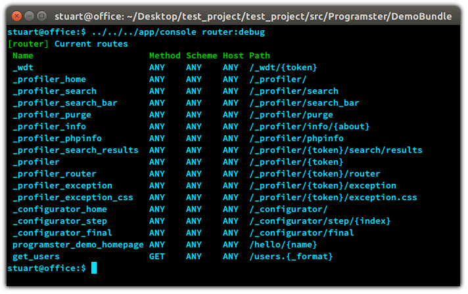The height and width of the screenshot is (294, 468).
Task: Click the programster_demo_homepage route name
Action: tap(78, 245)
